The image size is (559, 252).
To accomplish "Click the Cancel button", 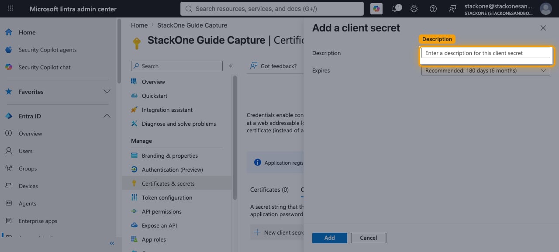I will click(x=369, y=238).
